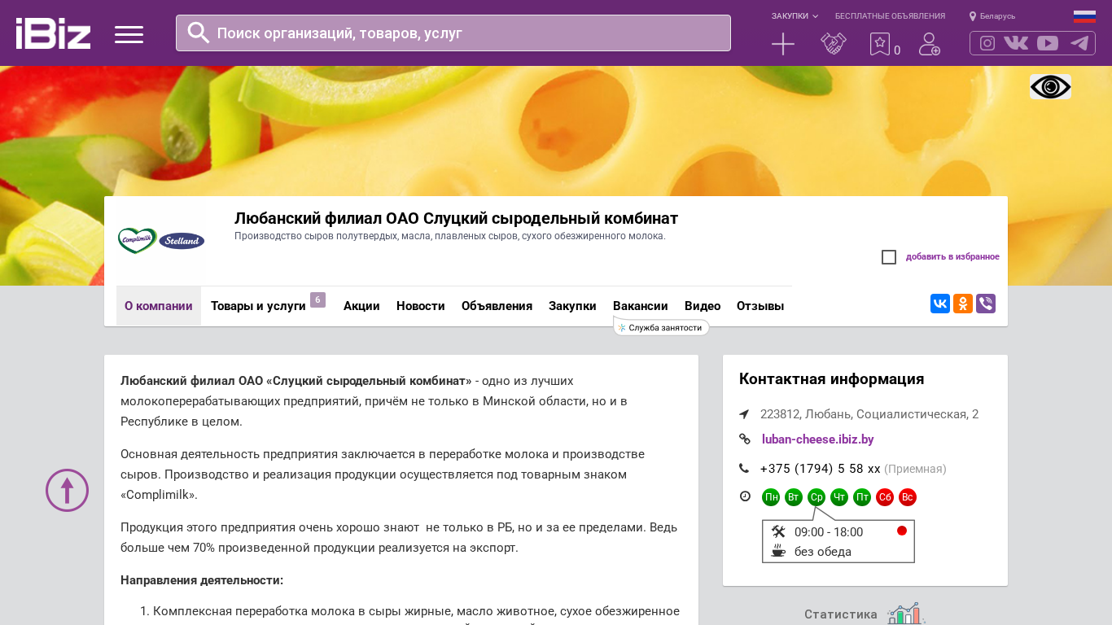The height and width of the screenshot is (625, 1112).
Task: Switch to company 'Закупки' tab
Action: [x=572, y=306]
